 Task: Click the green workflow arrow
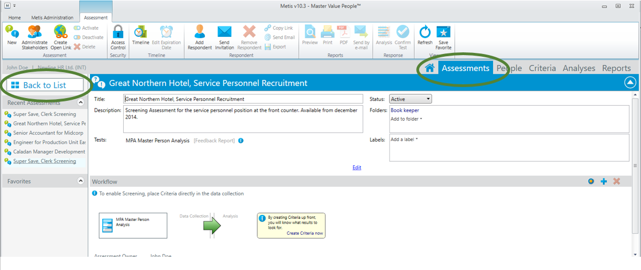pyautogui.click(x=212, y=225)
